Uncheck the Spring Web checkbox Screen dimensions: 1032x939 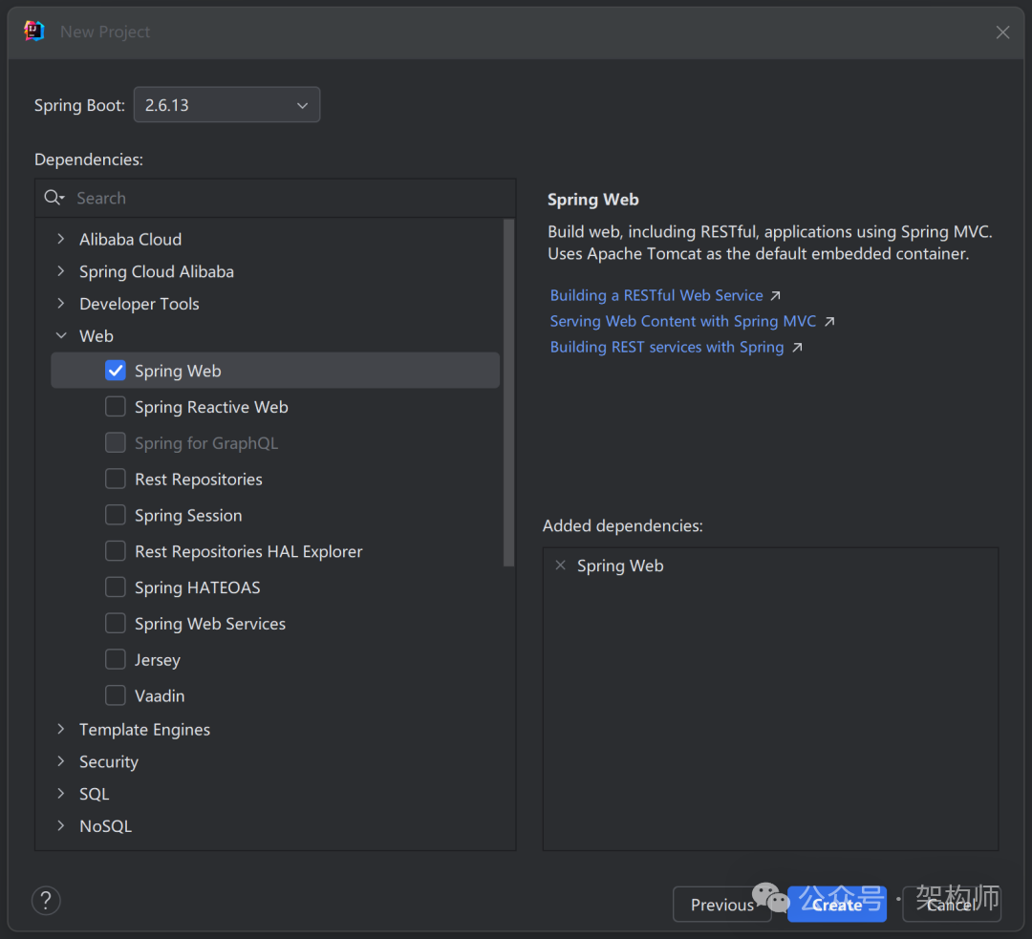116,371
